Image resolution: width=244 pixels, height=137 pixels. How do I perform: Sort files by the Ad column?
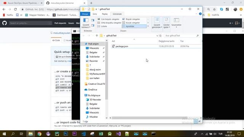tap(113, 41)
